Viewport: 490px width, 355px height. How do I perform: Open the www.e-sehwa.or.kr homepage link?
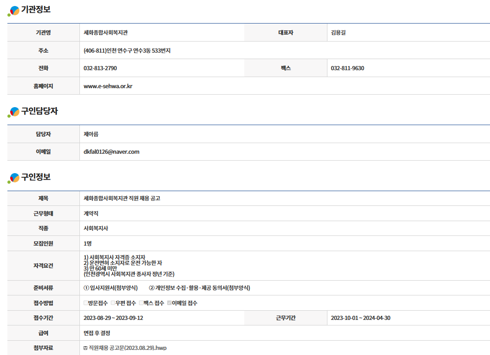tap(108, 86)
